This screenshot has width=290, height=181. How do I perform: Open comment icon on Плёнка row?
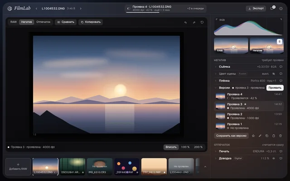pos(281,81)
